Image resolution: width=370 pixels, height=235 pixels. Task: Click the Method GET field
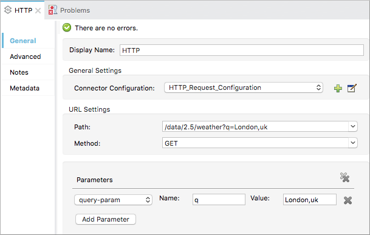[255, 143]
